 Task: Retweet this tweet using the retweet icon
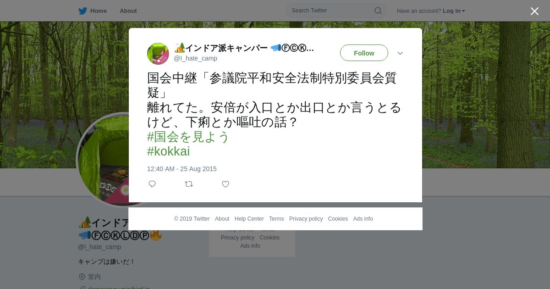click(x=189, y=184)
